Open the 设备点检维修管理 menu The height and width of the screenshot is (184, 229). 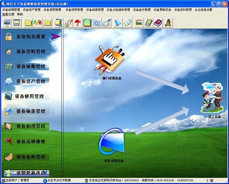coord(118,10)
